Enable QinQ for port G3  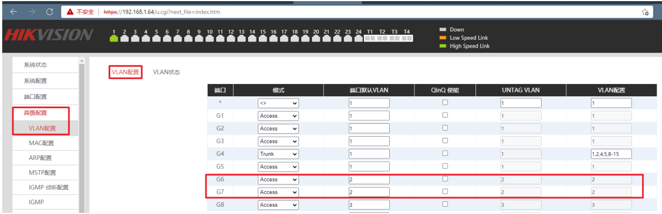[x=445, y=141]
